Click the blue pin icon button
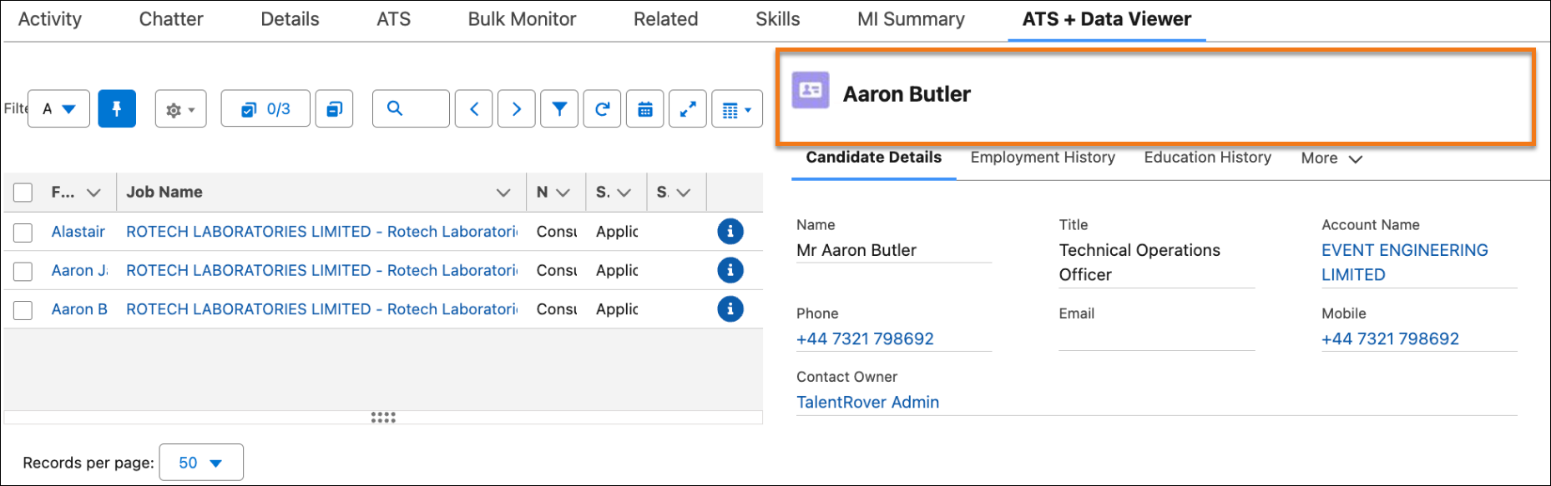The height and width of the screenshot is (486, 1551). (x=117, y=108)
